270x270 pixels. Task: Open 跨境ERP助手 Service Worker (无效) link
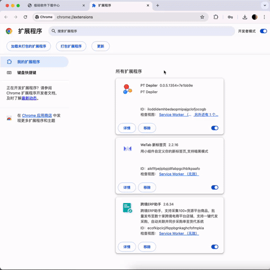[x=179, y=233]
